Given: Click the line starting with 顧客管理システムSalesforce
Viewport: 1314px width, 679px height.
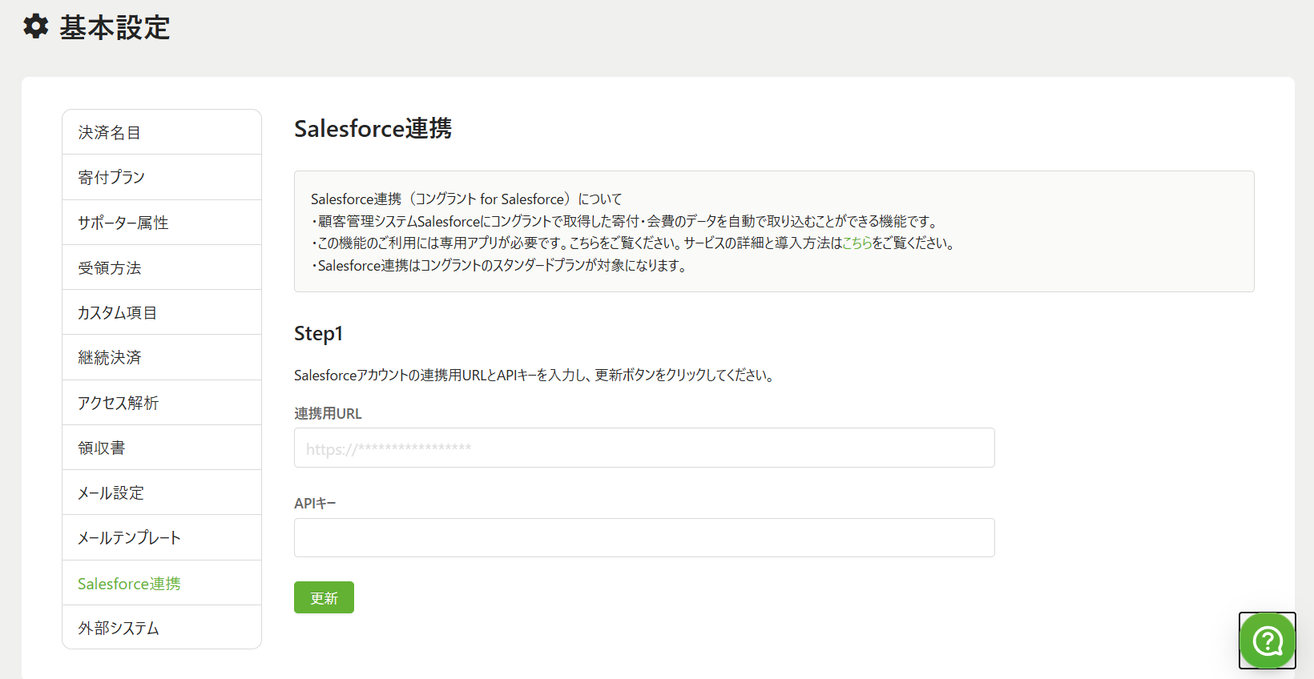Looking at the screenshot, I should [x=626, y=221].
